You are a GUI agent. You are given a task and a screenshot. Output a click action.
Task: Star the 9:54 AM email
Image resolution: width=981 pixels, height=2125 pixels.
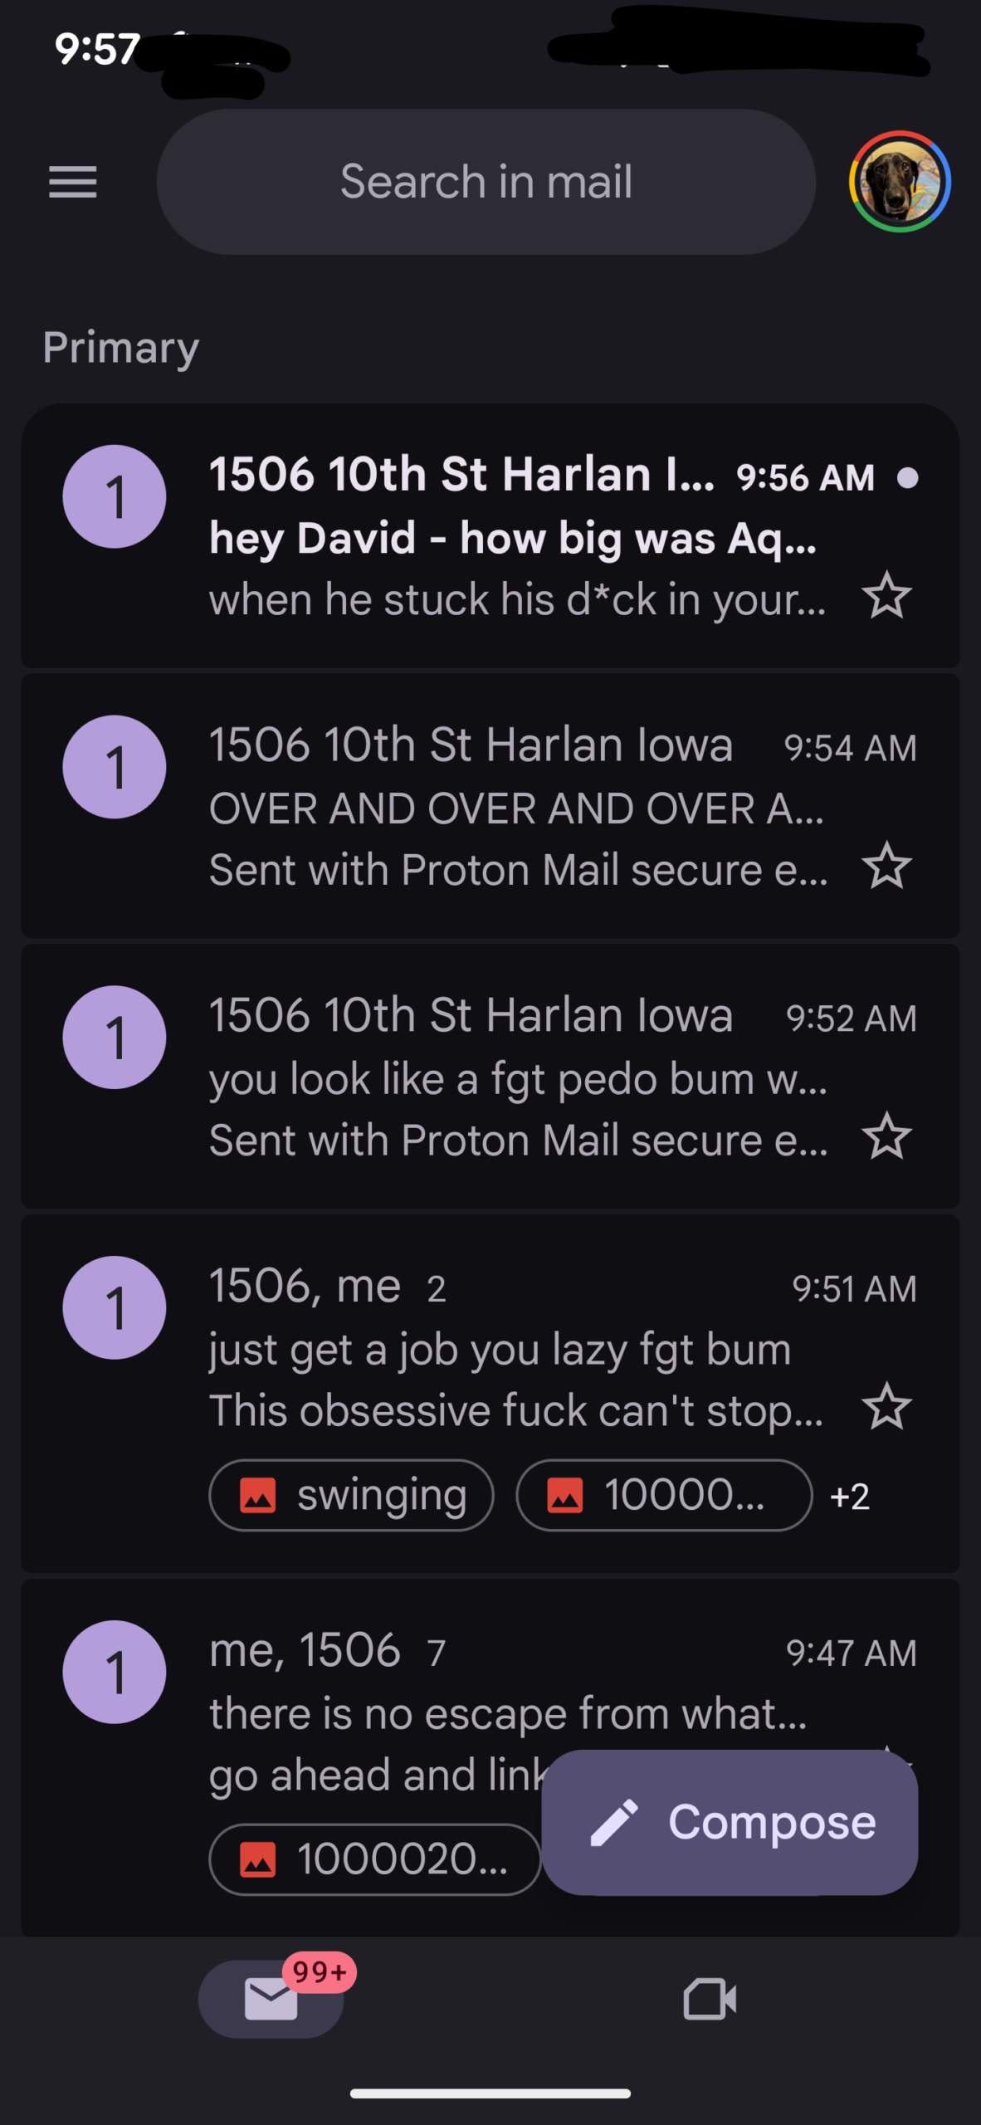[x=886, y=867]
